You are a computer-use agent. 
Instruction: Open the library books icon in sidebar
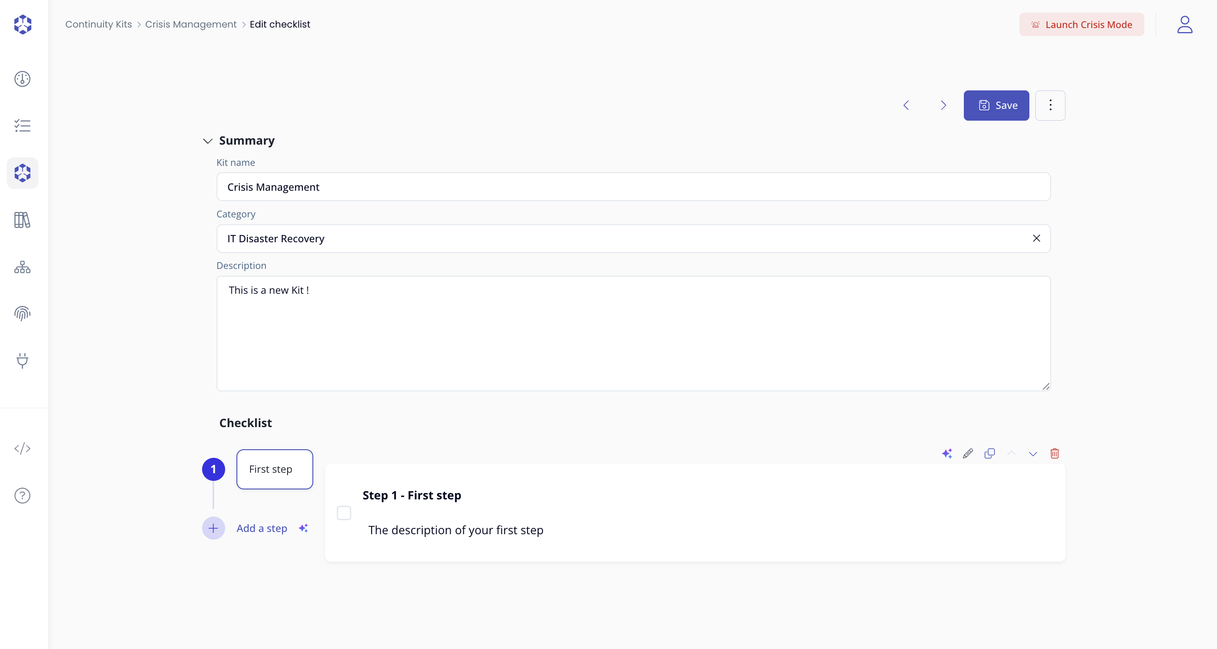(22, 220)
